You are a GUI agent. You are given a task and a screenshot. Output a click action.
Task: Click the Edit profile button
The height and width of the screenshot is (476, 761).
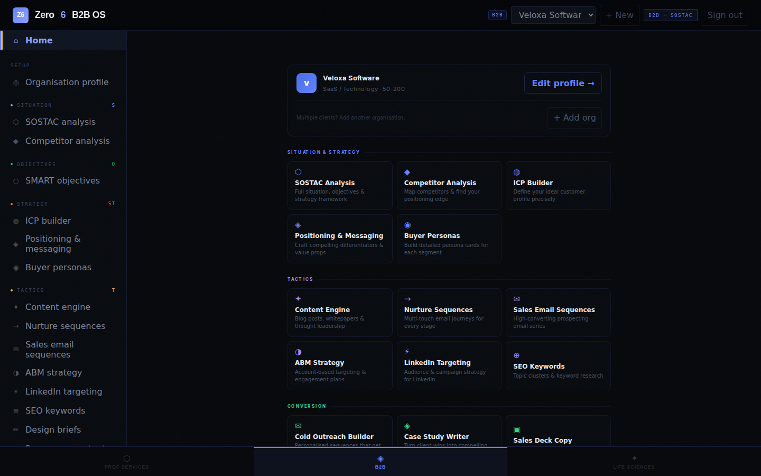pyautogui.click(x=563, y=83)
